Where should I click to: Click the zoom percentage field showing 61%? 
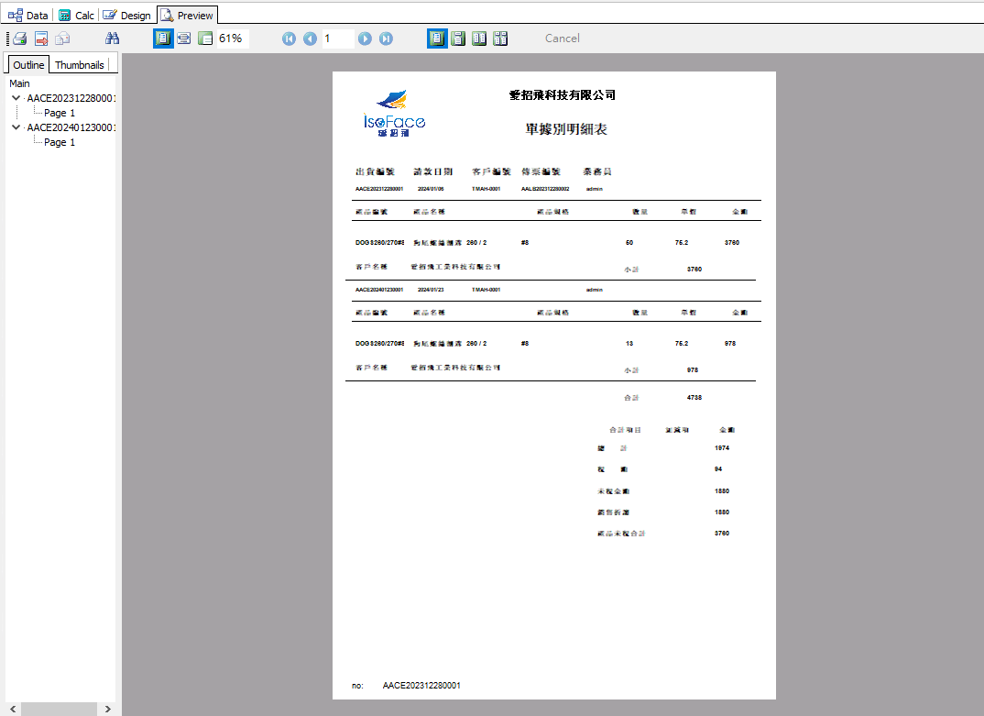[233, 39]
